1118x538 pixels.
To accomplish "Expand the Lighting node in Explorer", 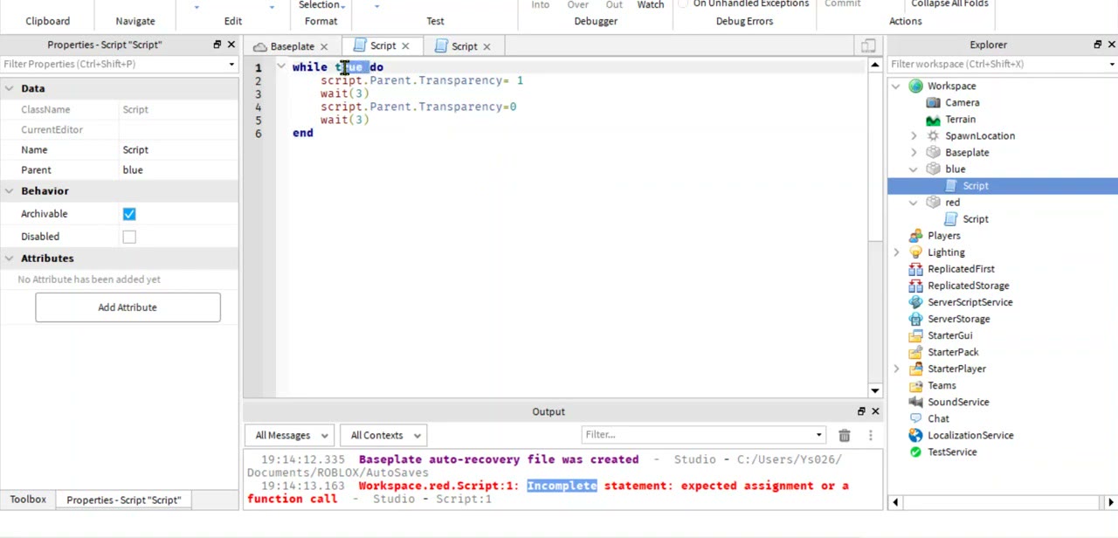I will pos(896,252).
